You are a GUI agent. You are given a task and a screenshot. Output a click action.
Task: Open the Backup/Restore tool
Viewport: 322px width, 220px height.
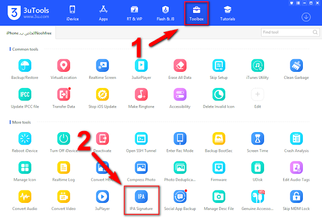25,65
